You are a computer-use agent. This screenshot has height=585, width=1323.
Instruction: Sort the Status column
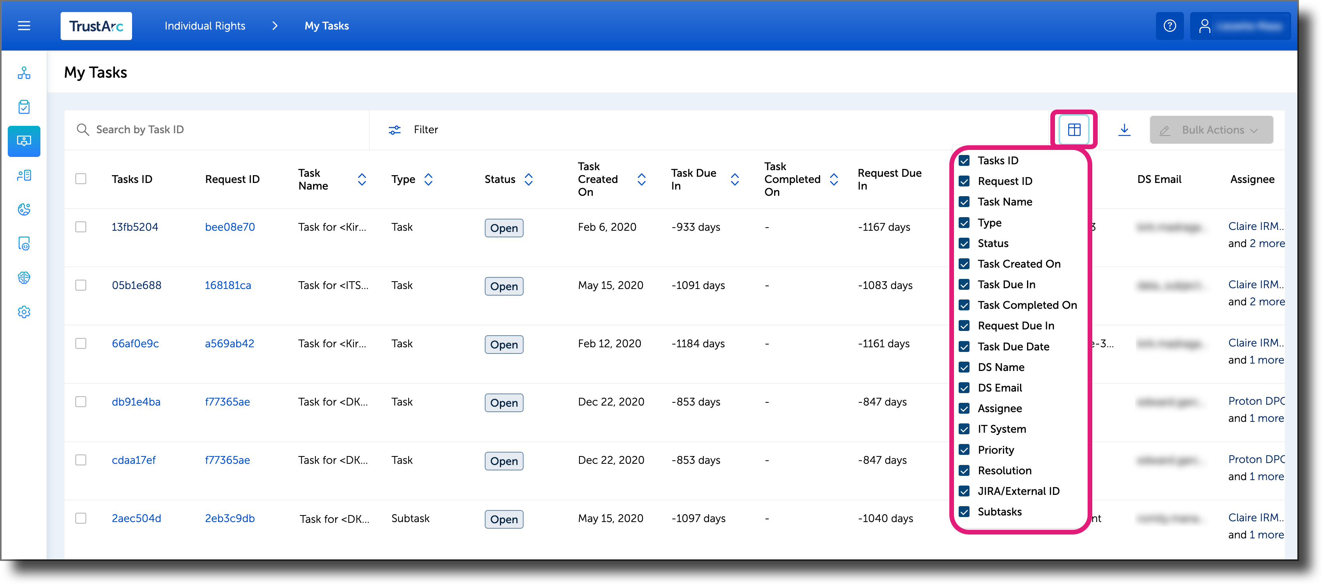[529, 179]
